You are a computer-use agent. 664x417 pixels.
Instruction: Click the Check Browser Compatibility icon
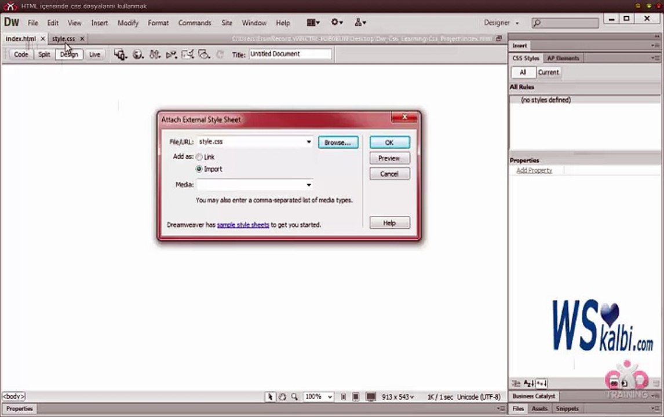[188, 54]
